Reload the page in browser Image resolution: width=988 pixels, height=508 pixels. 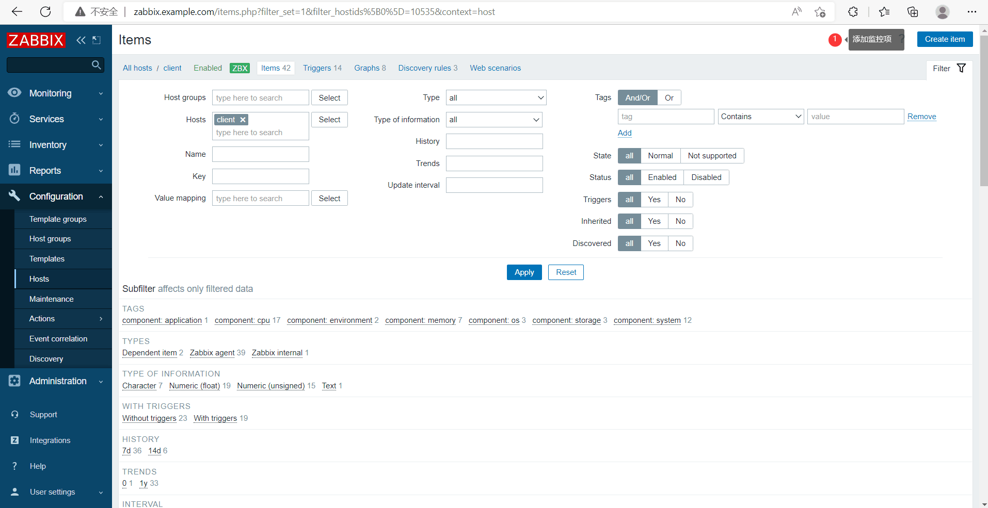[45, 12]
